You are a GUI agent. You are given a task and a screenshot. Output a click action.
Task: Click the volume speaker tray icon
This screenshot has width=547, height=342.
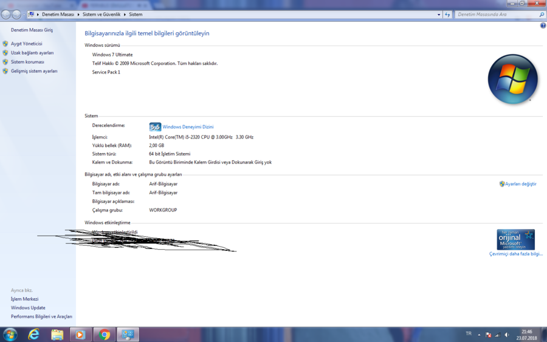click(x=507, y=335)
